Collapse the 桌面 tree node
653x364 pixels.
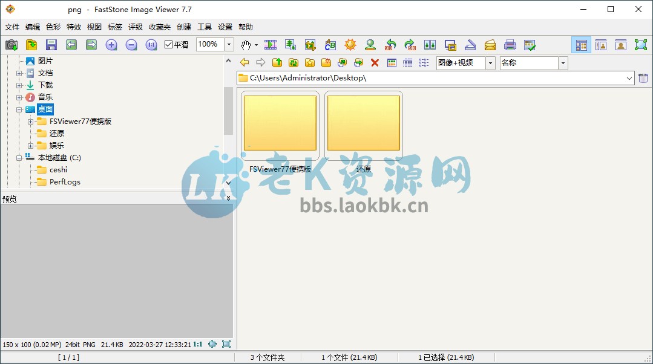click(x=19, y=110)
